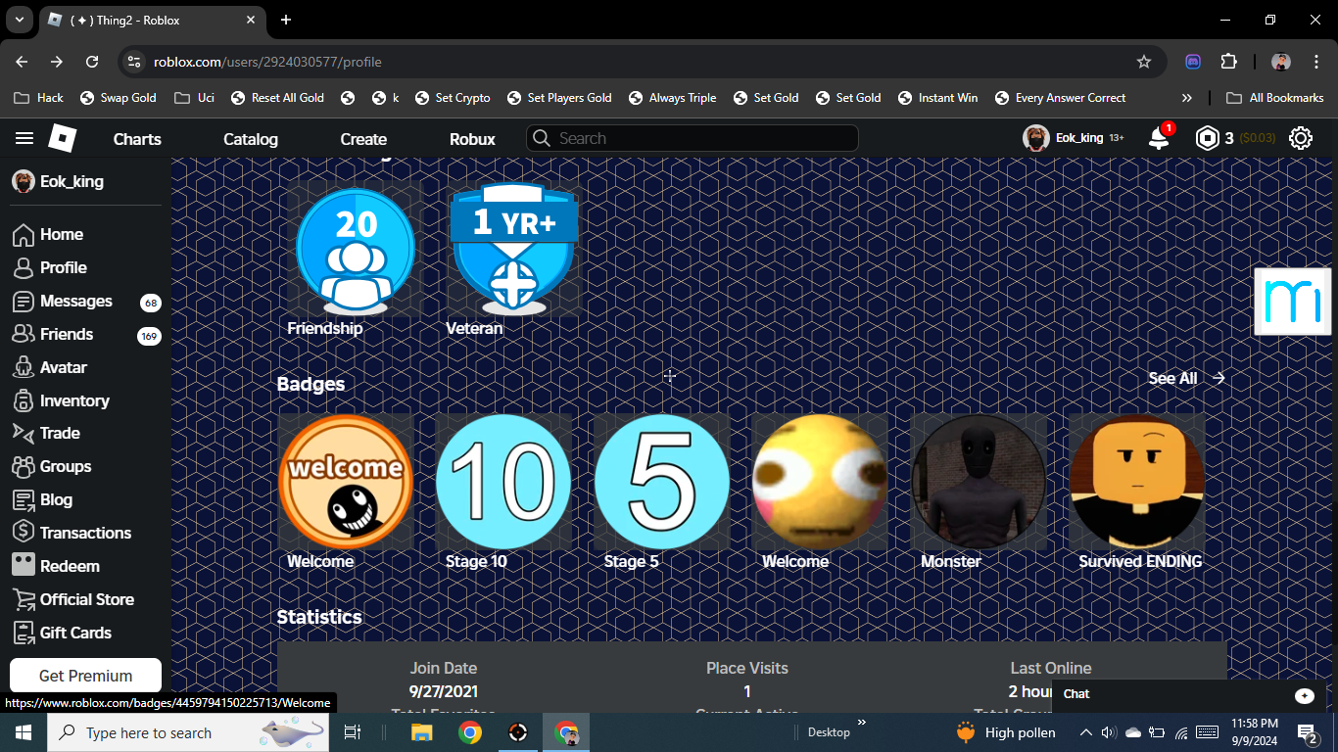Open the Charts tab
1338x752 pixels.
click(137, 139)
